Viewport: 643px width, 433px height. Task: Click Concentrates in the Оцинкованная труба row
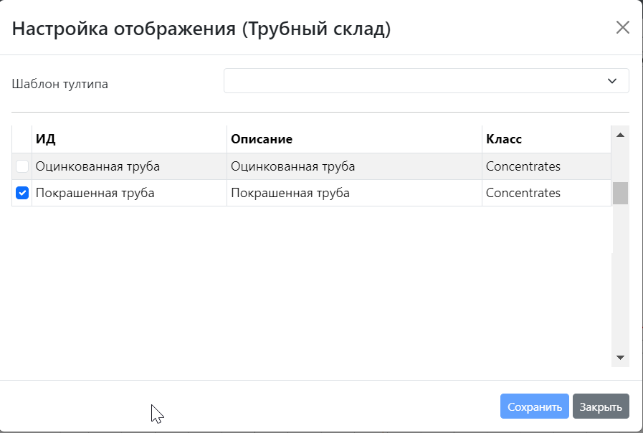523,166
